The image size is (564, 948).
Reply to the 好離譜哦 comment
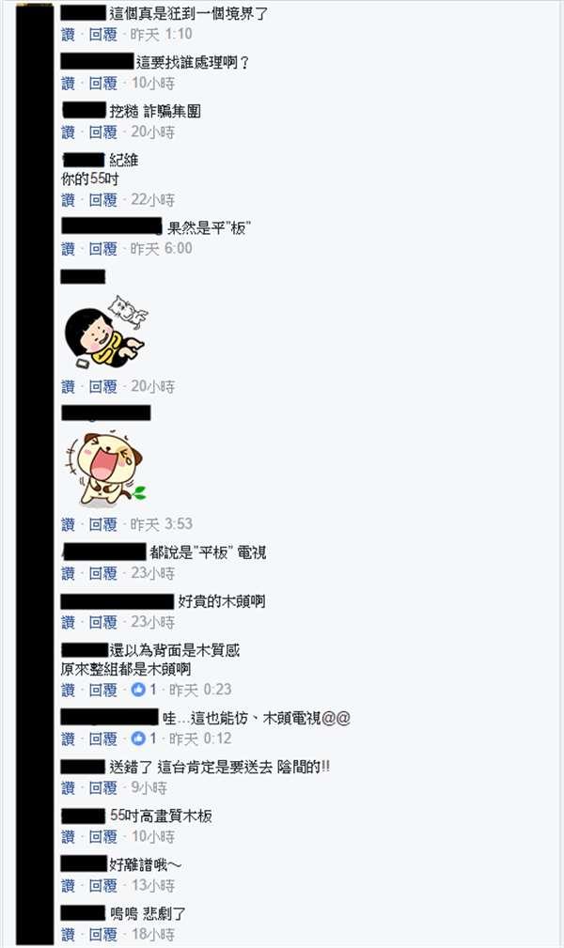102,886
